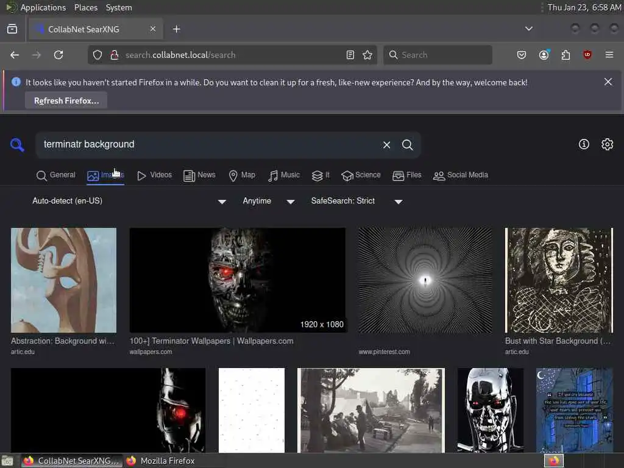Open the Bust with Star Background thumbnail
Image resolution: width=624 pixels, height=468 pixels.
(559, 280)
